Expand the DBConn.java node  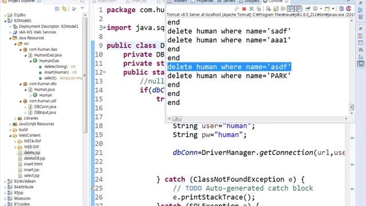26,107
